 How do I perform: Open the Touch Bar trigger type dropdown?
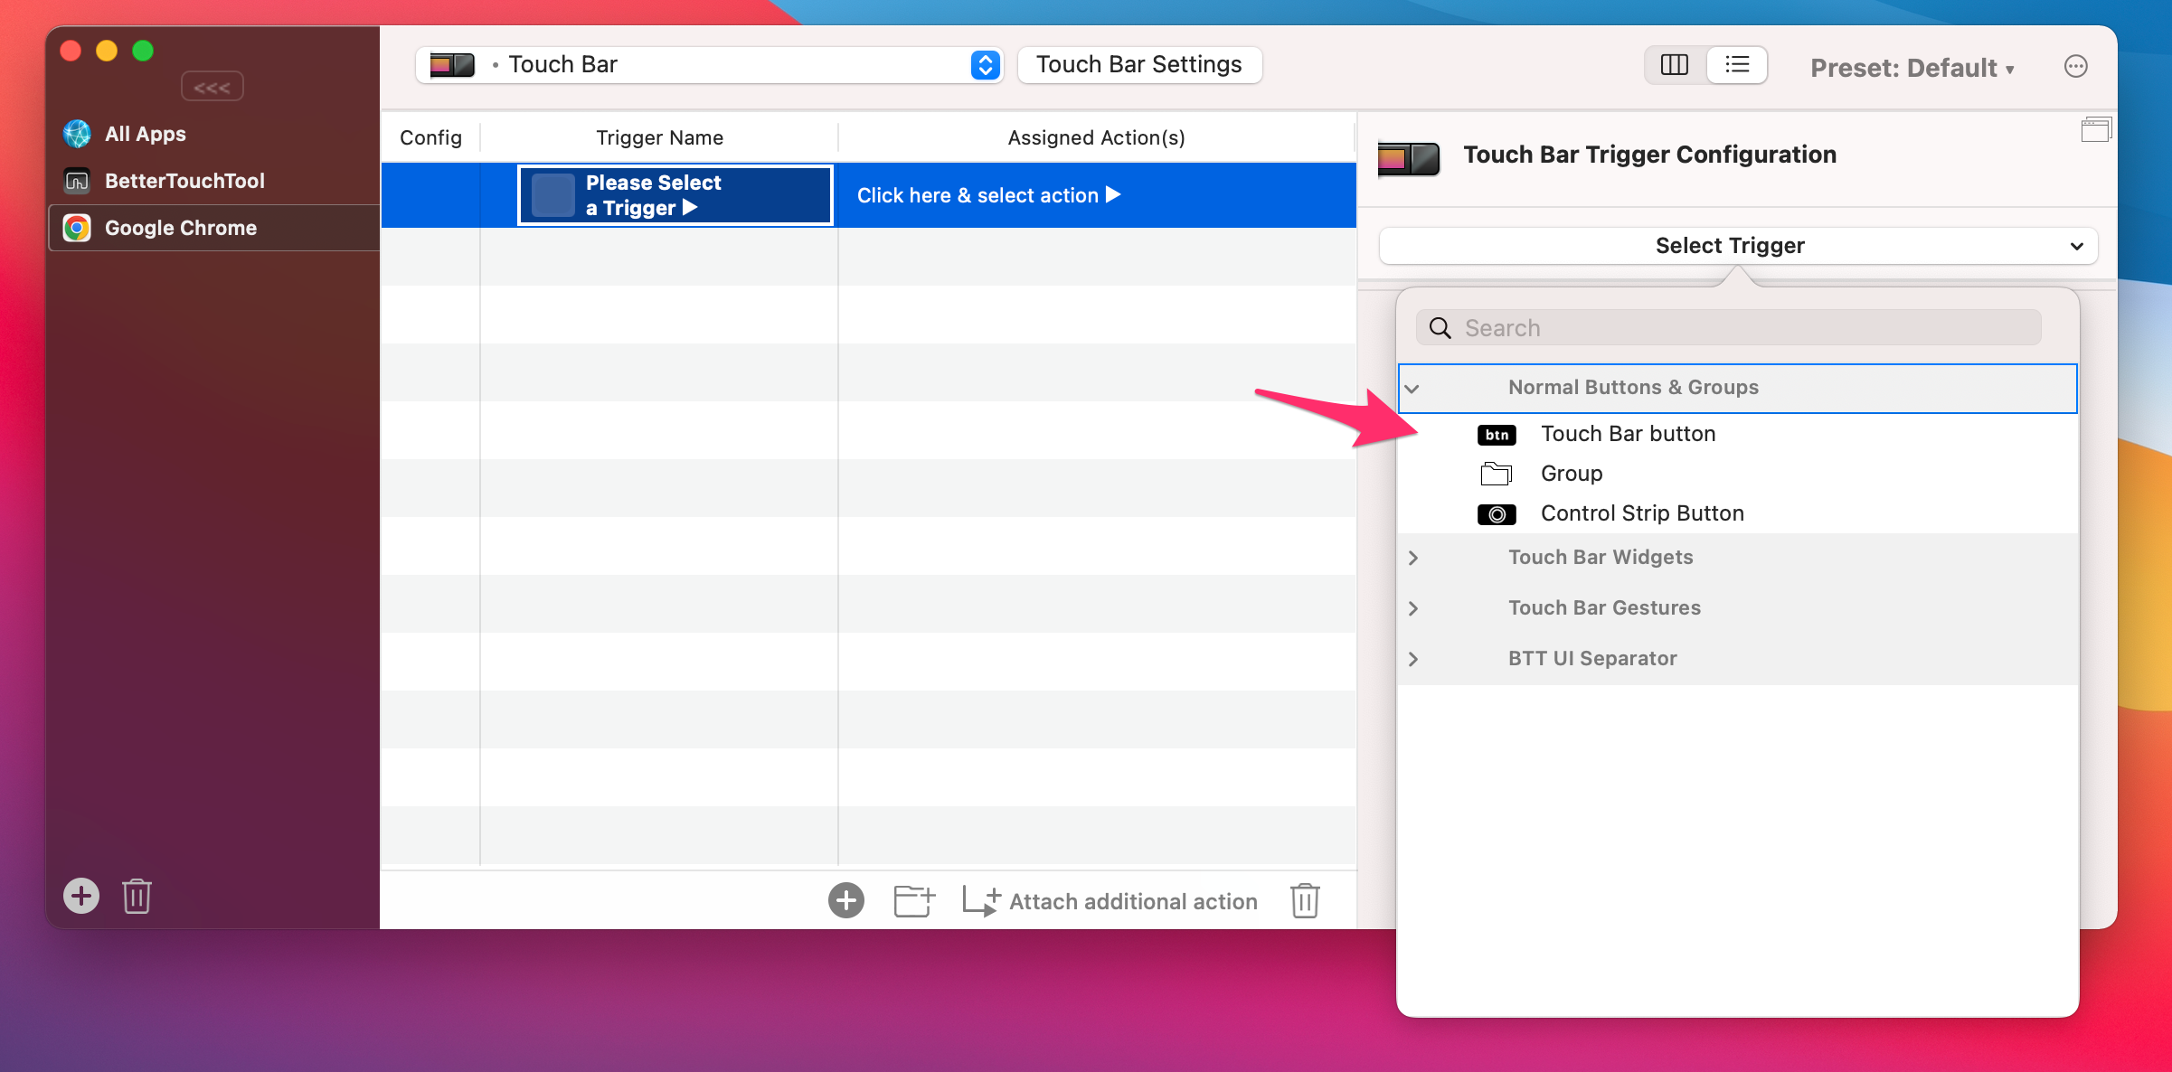pos(709,65)
